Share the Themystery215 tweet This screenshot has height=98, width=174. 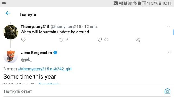138,40
